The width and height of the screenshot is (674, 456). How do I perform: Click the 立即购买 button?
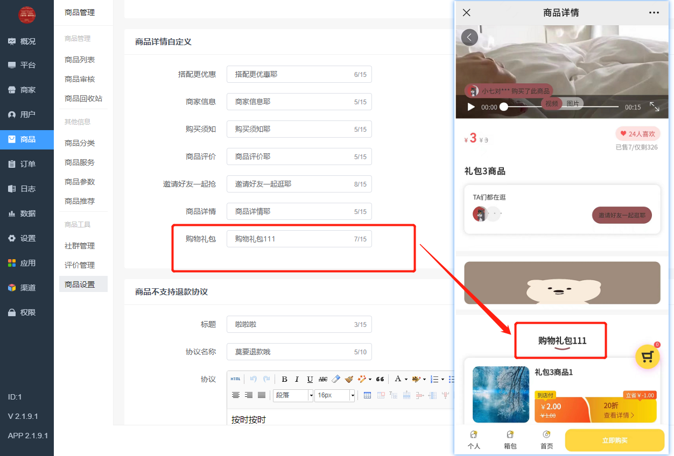click(615, 440)
